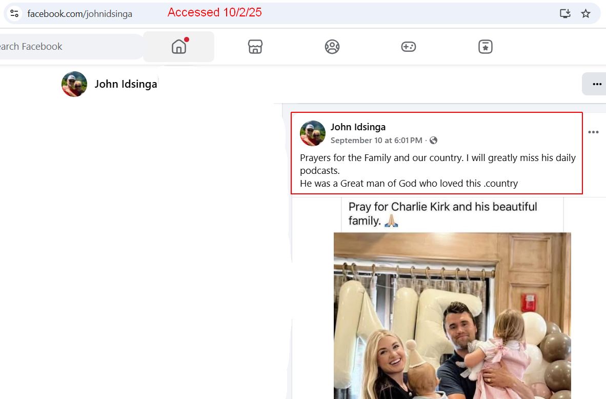Open the September 10 at 6:01 PM timestamp
The height and width of the screenshot is (399, 606).
pos(376,141)
